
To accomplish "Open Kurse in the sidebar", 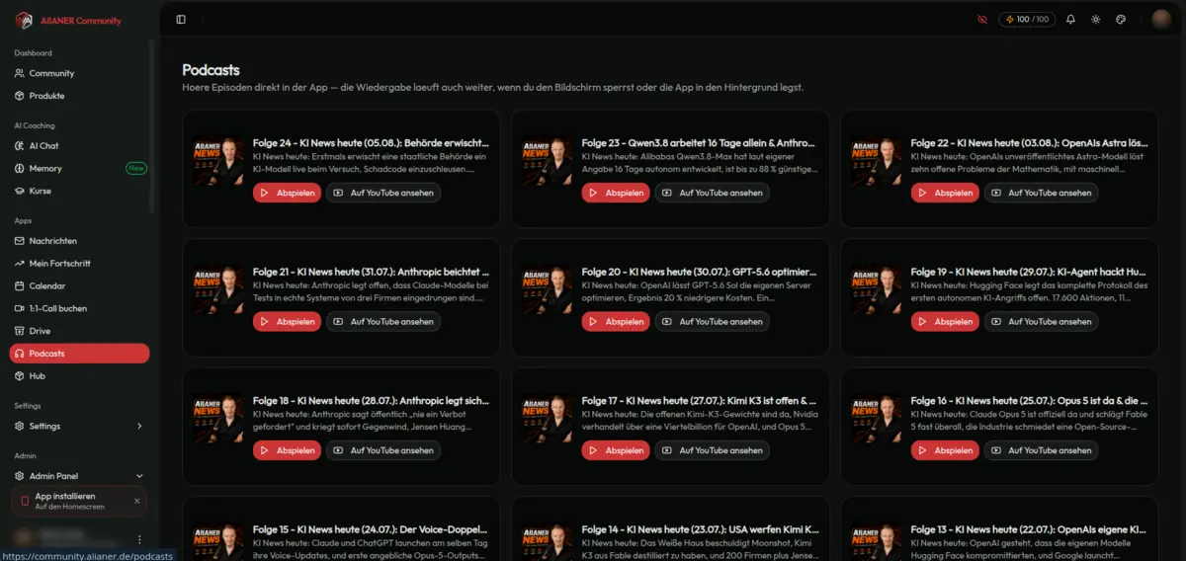I will click(x=79, y=191).
